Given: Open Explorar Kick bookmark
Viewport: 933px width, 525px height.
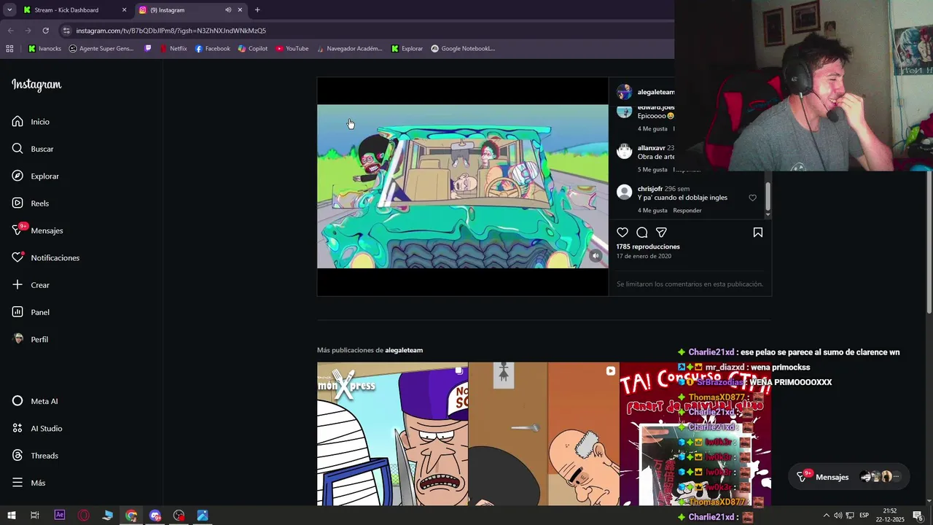Looking at the screenshot, I should 407,49.
